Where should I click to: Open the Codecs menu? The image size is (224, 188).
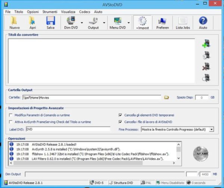coord(85,12)
